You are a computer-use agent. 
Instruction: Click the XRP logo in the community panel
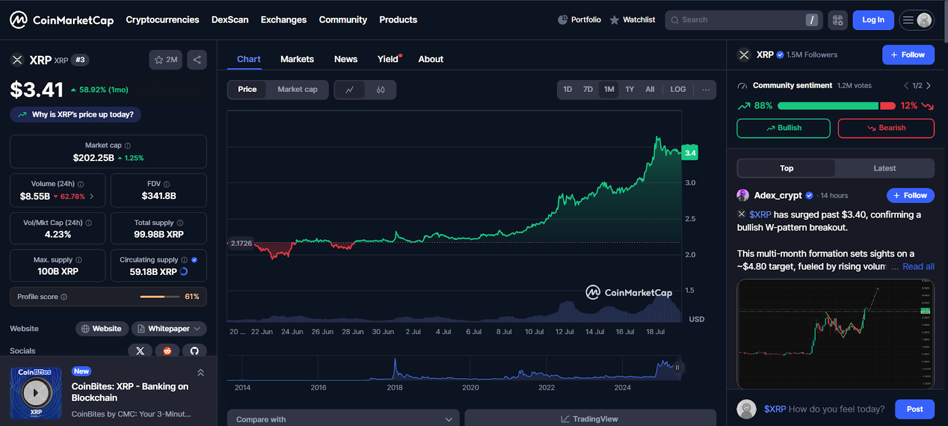[x=744, y=55]
